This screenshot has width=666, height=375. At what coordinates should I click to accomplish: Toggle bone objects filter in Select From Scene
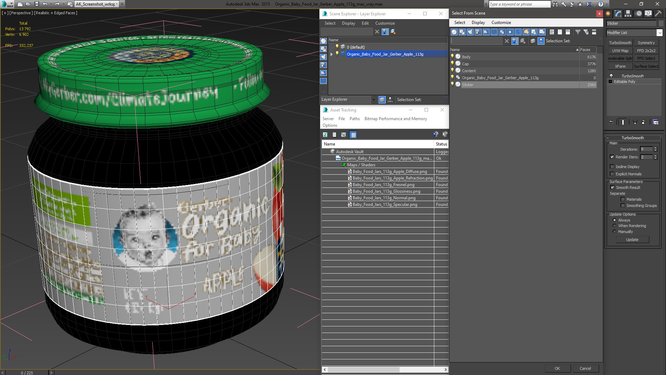coord(518,32)
